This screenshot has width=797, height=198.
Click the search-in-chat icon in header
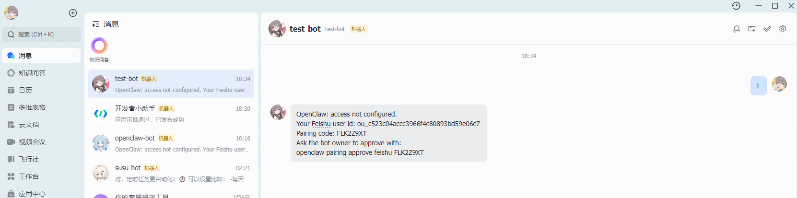[737, 29]
